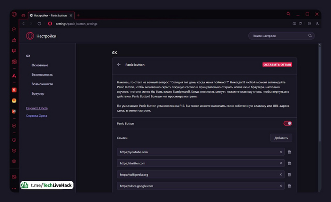
Task: Open History clock icon in sidebar
Action: pos(14,140)
